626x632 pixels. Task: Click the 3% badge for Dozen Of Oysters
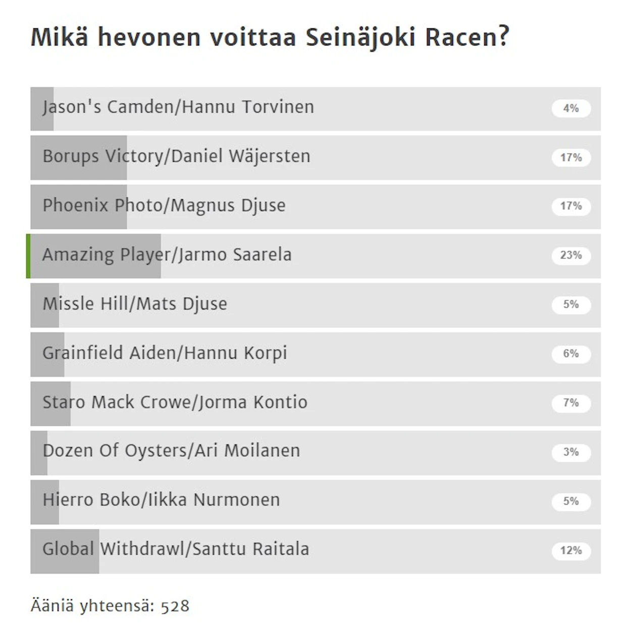tap(571, 452)
